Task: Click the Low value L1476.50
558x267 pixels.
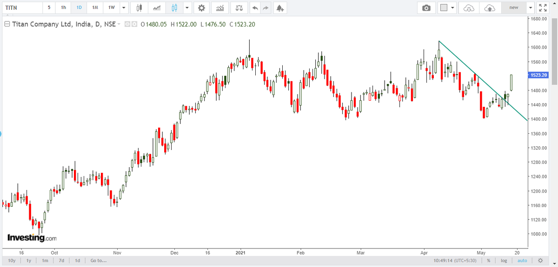Action: pyautogui.click(x=213, y=24)
